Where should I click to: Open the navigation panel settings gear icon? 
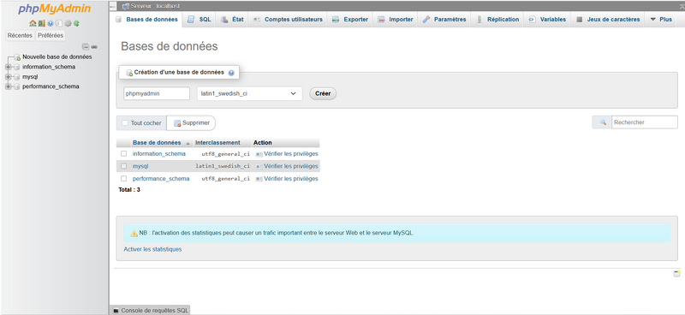pos(68,23)
